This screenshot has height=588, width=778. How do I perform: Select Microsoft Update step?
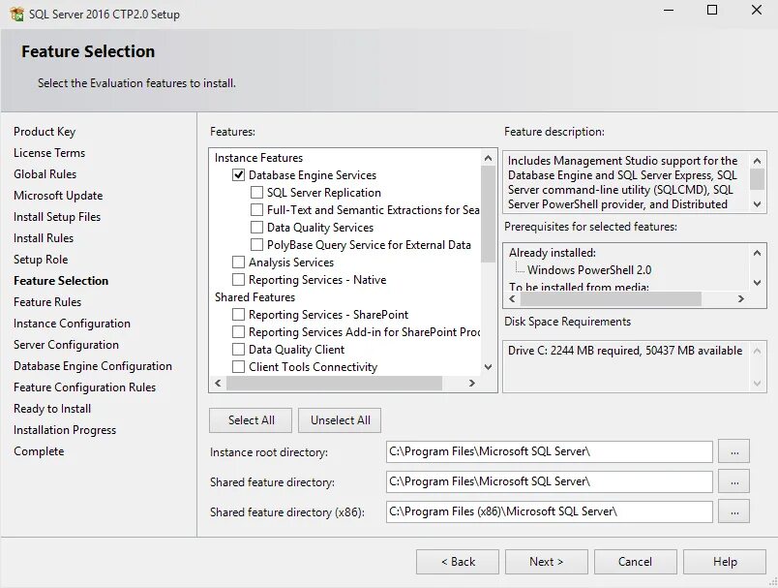[58, 196]
